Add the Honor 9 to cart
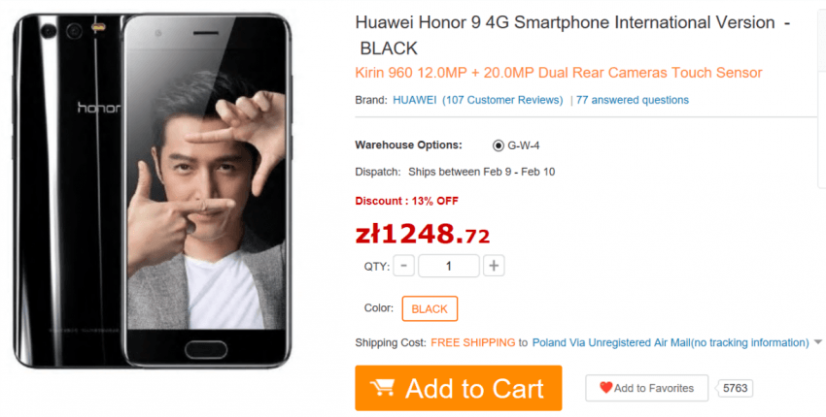Screen dimensions: 826x417 coord(459,388)
